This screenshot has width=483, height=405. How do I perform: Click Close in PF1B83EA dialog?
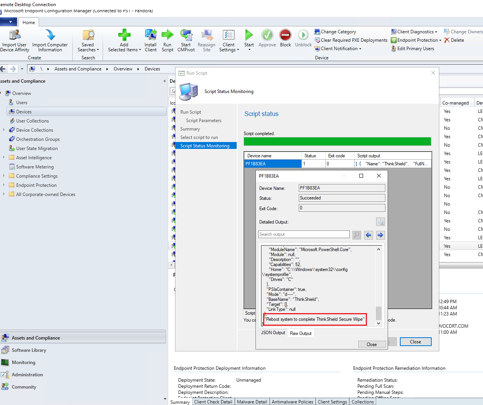tap(372, 344)
